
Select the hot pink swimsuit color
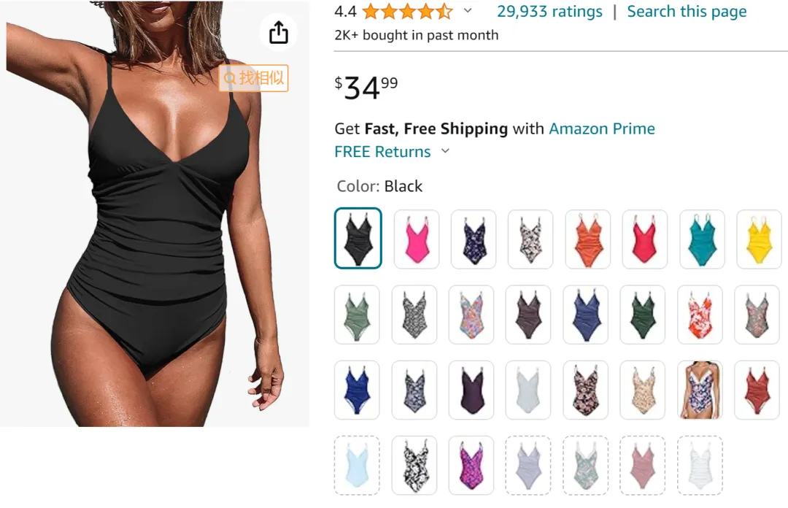click(417, 239)
